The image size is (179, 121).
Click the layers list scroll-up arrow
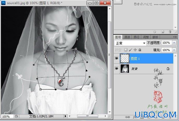pyautogui.click(x=175, y=56)
